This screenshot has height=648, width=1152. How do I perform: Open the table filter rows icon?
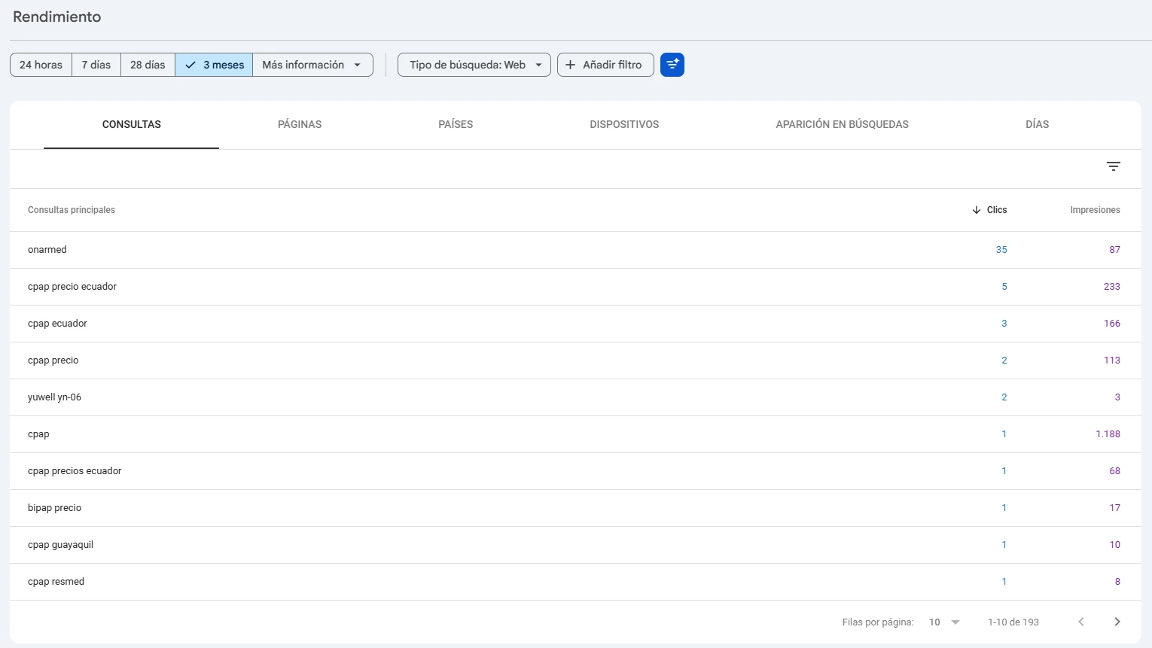click(1113, 166)
